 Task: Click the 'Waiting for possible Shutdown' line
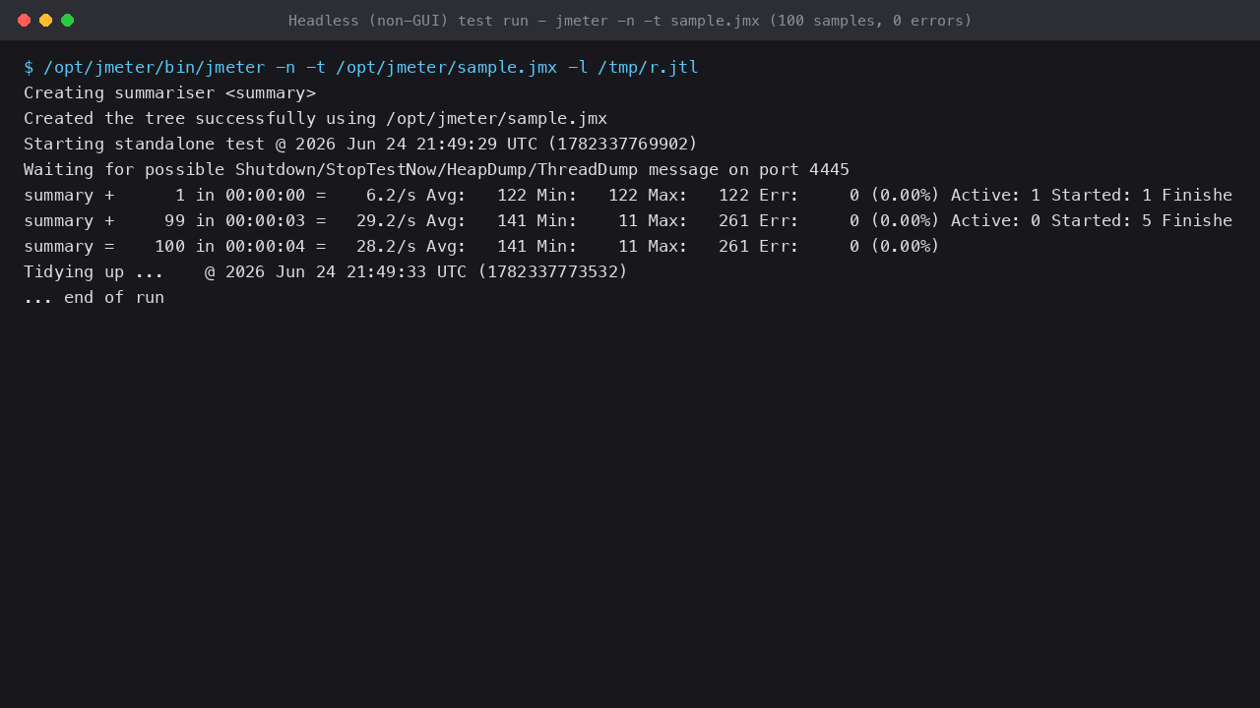pos(437,169)
